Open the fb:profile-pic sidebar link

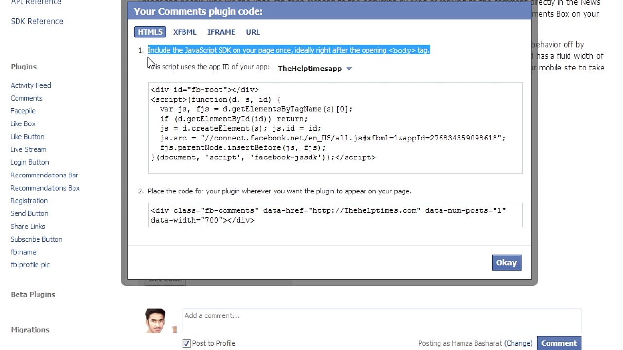tap(30, 265)
